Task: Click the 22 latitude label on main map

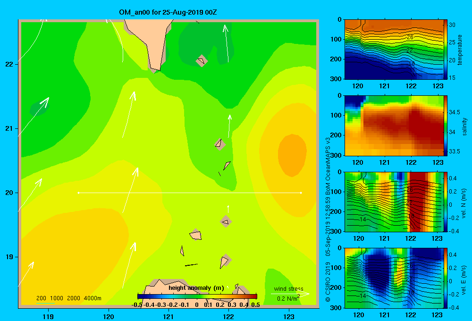Action: [9, 64]
